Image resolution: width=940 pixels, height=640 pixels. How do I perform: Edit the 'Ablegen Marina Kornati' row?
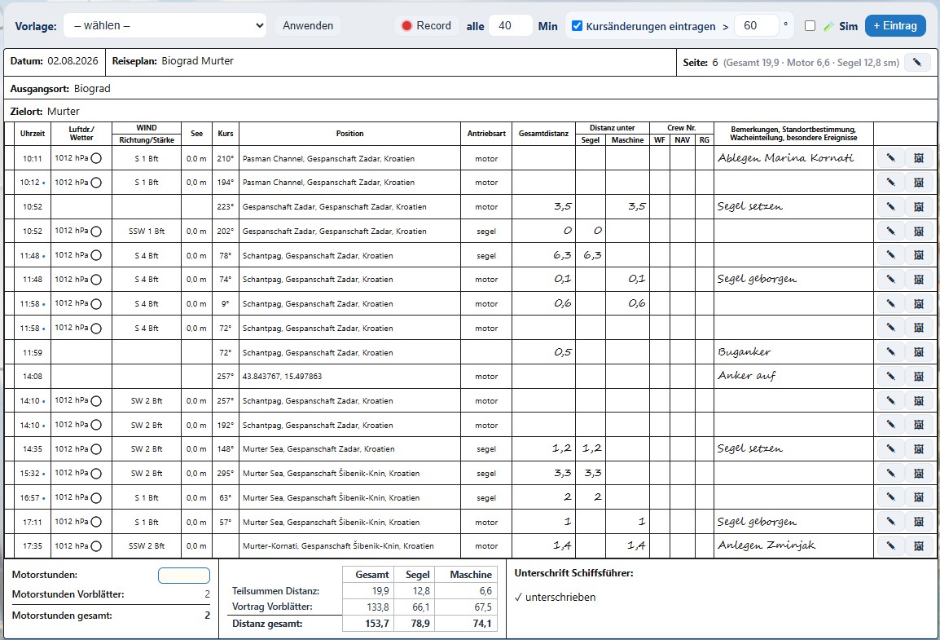pos(891,157)
